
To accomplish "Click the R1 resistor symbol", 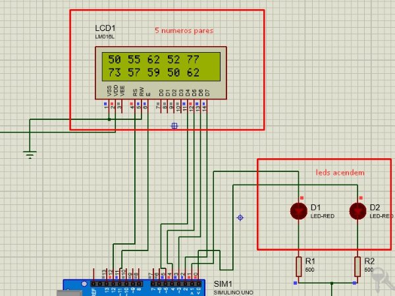I will click(299, 266).
